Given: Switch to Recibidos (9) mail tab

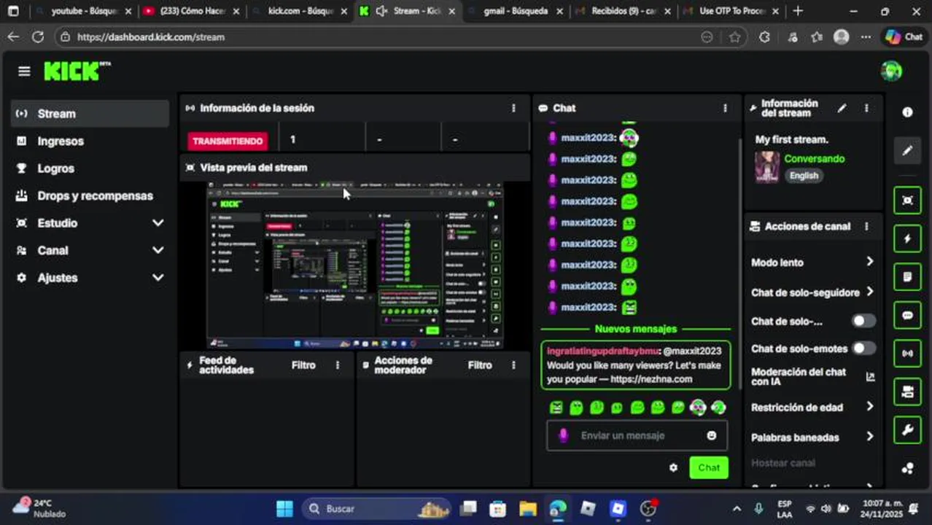Looking at the screenshot, I should [x=624, y=11].
